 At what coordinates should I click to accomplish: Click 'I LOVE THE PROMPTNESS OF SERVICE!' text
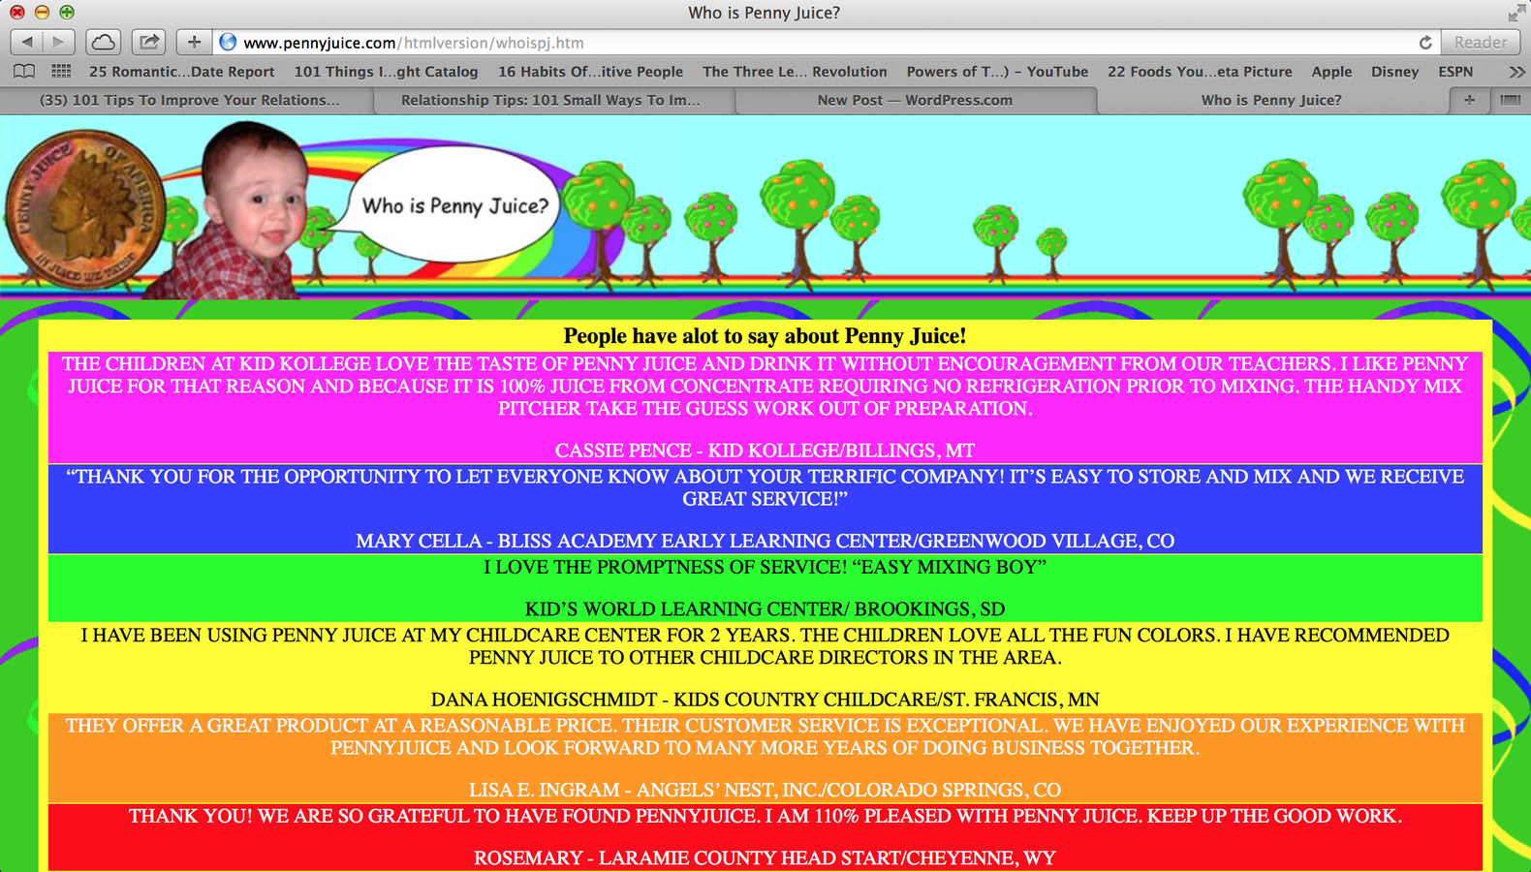pos(765,567)
